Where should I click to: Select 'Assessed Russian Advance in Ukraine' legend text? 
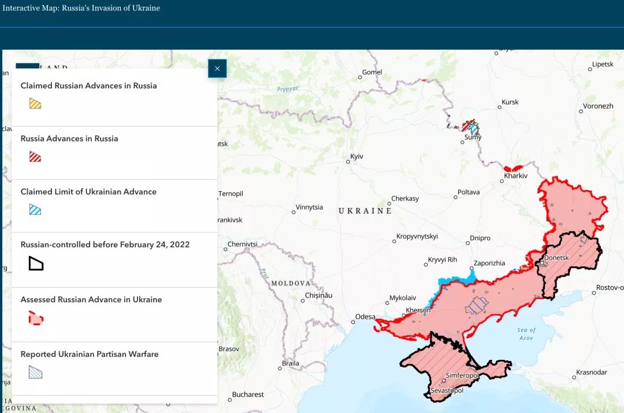click(91, 299)
